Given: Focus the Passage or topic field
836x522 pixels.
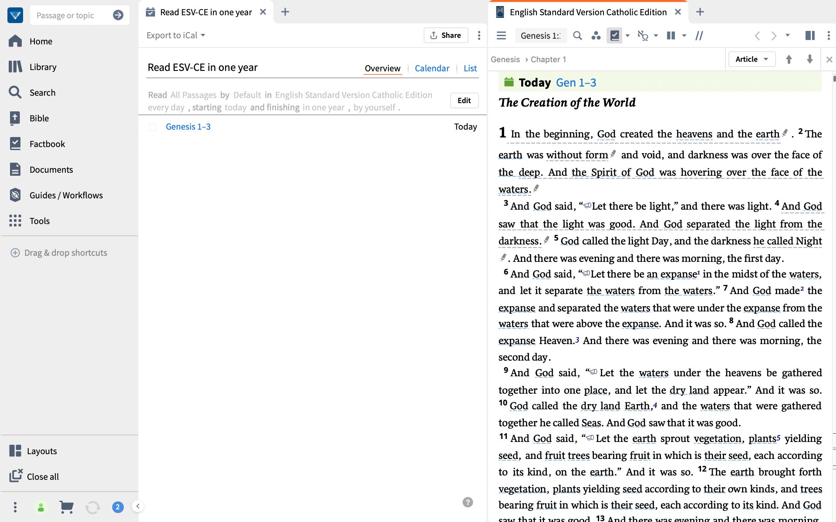Looking at the screenshot, I should coord(72,15).
